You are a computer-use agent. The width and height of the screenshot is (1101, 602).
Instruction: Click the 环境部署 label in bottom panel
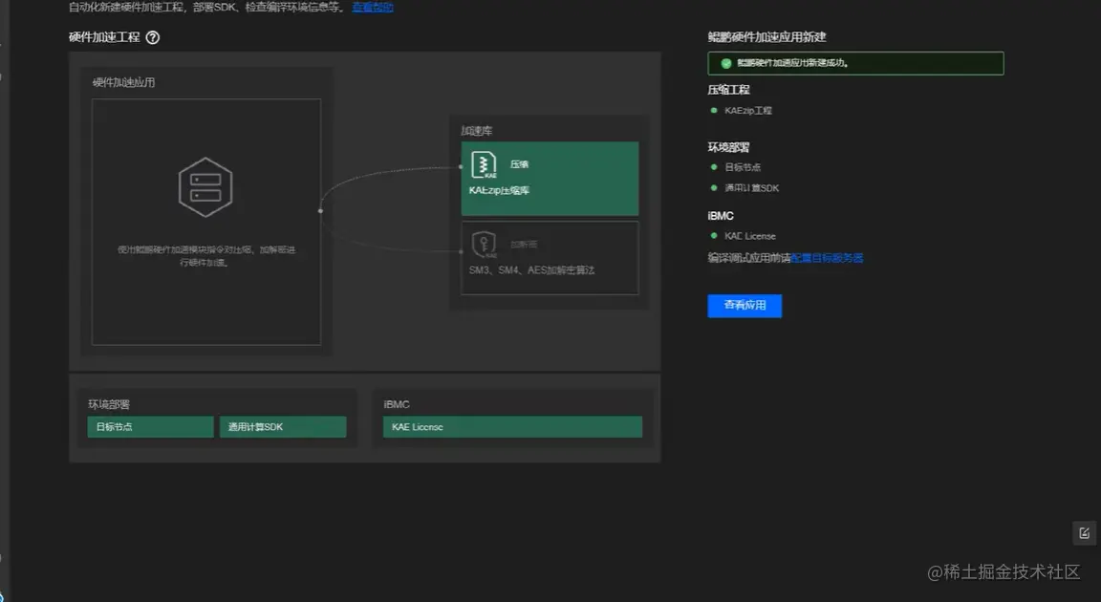(x=109, y=404)
